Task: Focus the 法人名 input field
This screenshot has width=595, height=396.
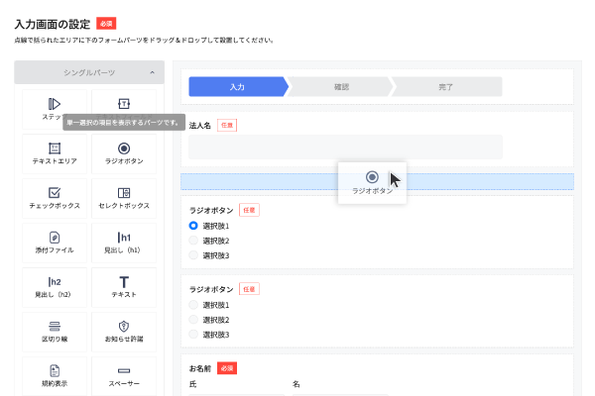Action: (x=345, y=148)
